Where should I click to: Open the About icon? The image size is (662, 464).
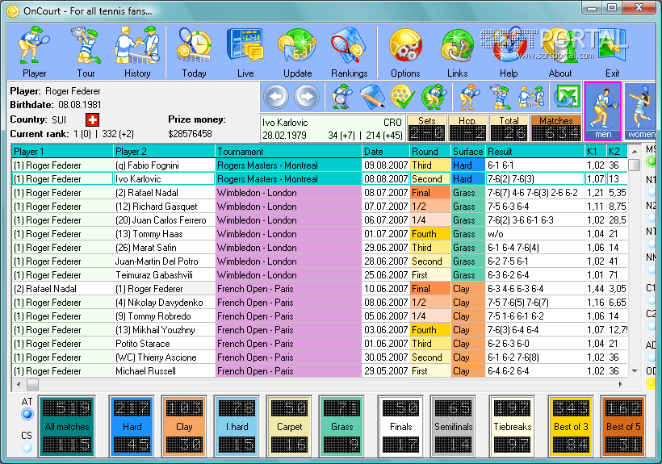(560, 52)
